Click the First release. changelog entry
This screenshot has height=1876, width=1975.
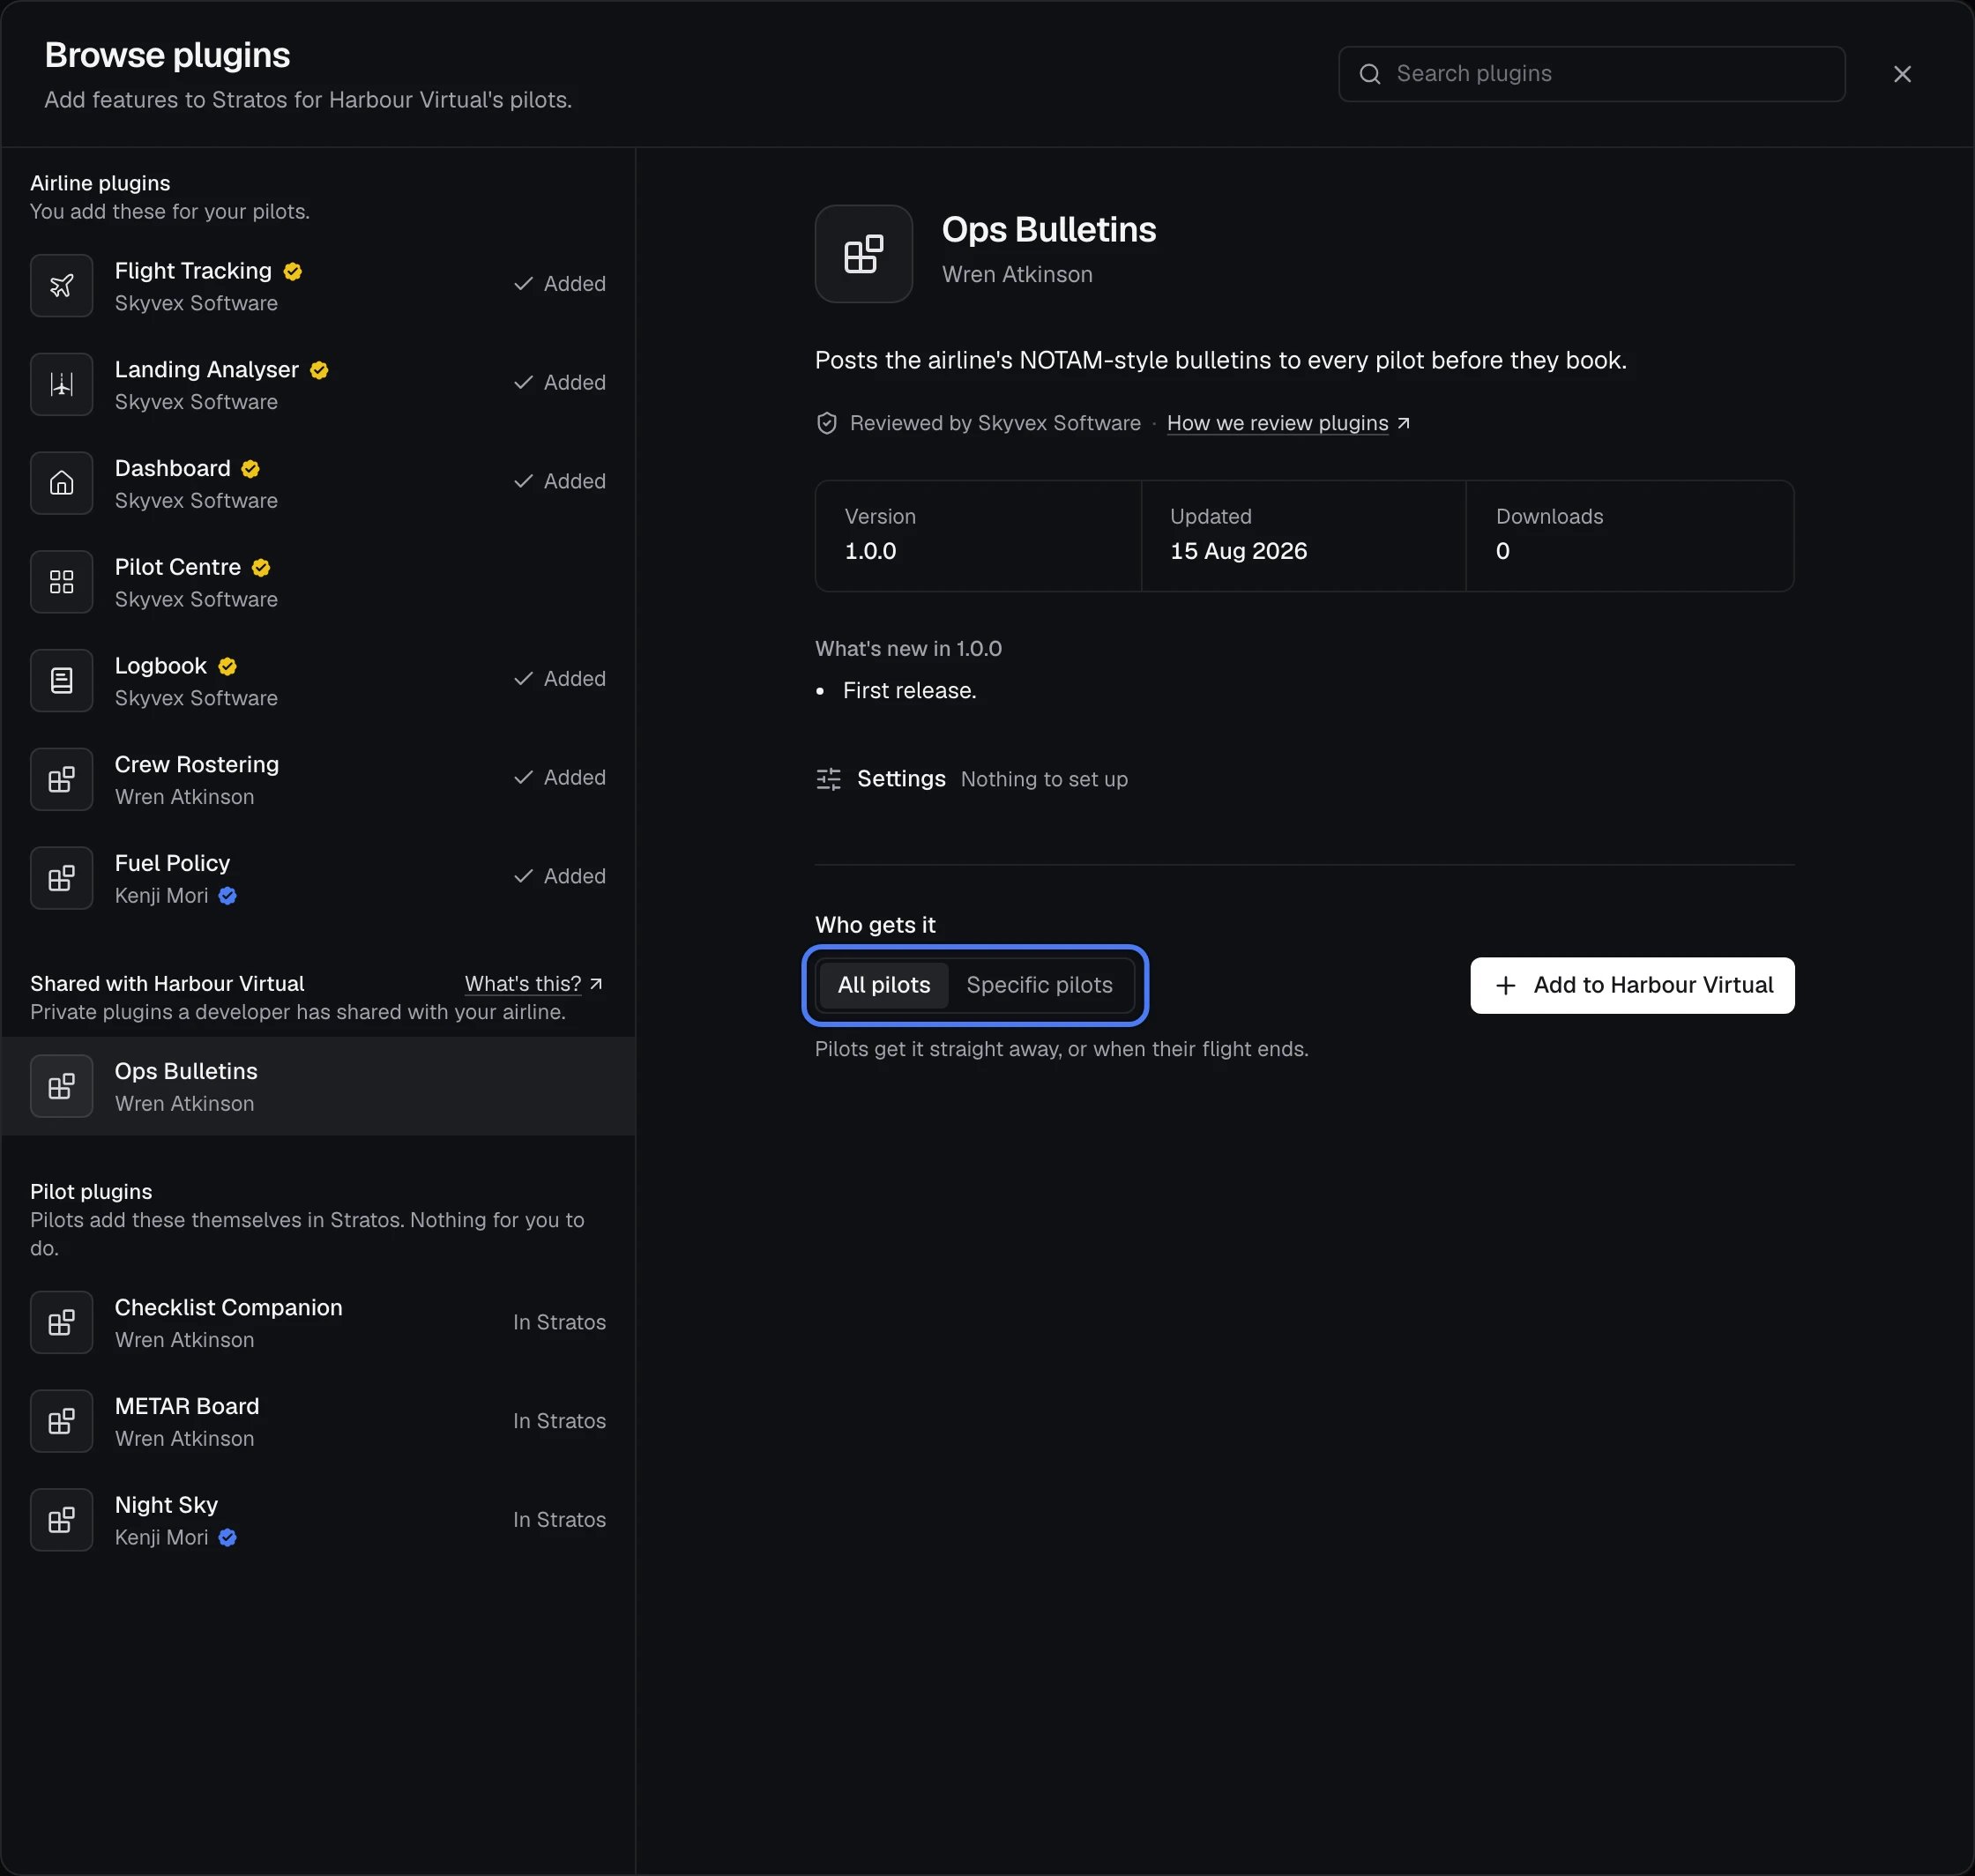pos(910,691)
